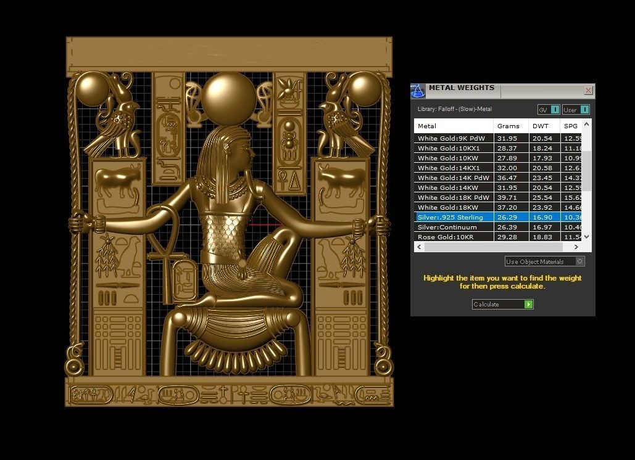Click the metal list scroll up arrow
Viewport: 635px width, 460px height.
tap(586, 125)
